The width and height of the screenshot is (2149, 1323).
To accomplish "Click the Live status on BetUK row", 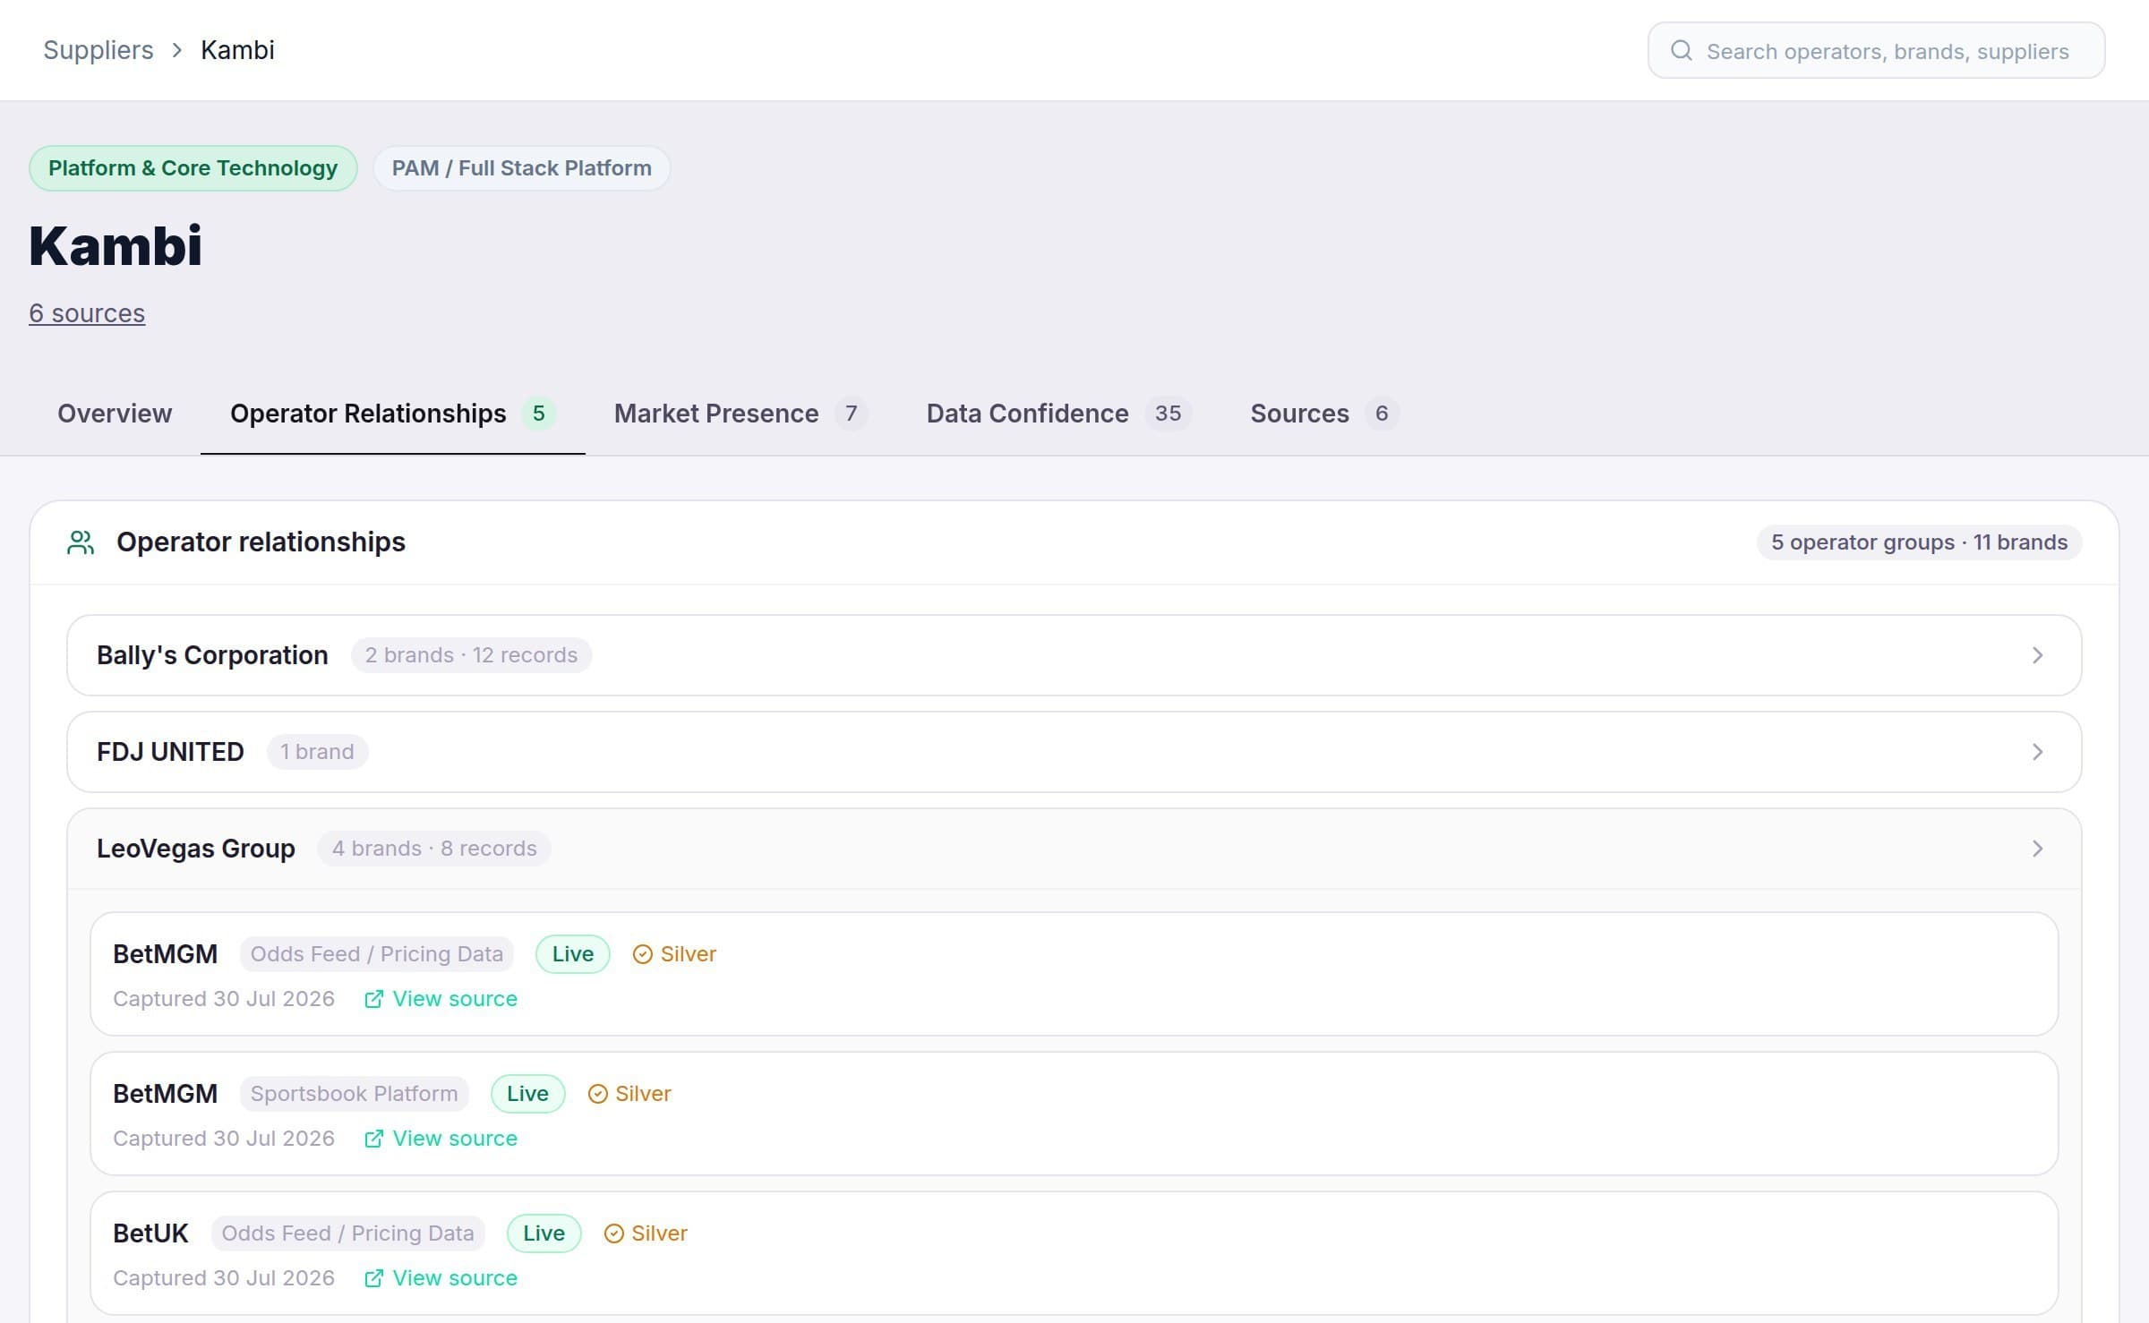I will (x=544, y=1233).
